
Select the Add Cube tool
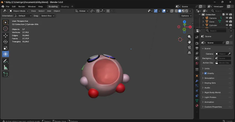(x=5, y=74)
